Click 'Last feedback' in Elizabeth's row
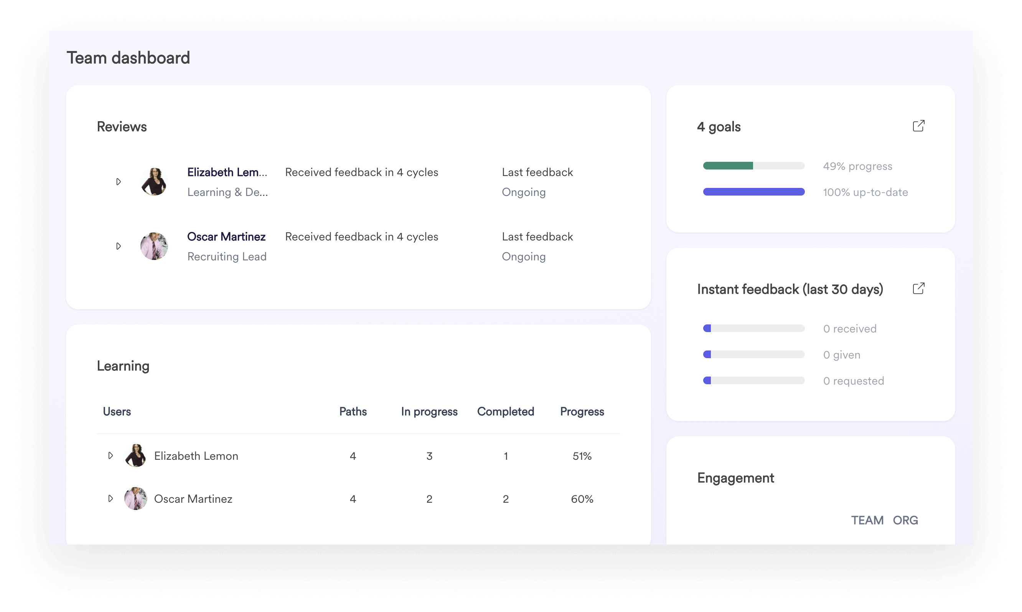This screenshot has height=612, width=1022. pyautogui.click(x=537, y=172)
